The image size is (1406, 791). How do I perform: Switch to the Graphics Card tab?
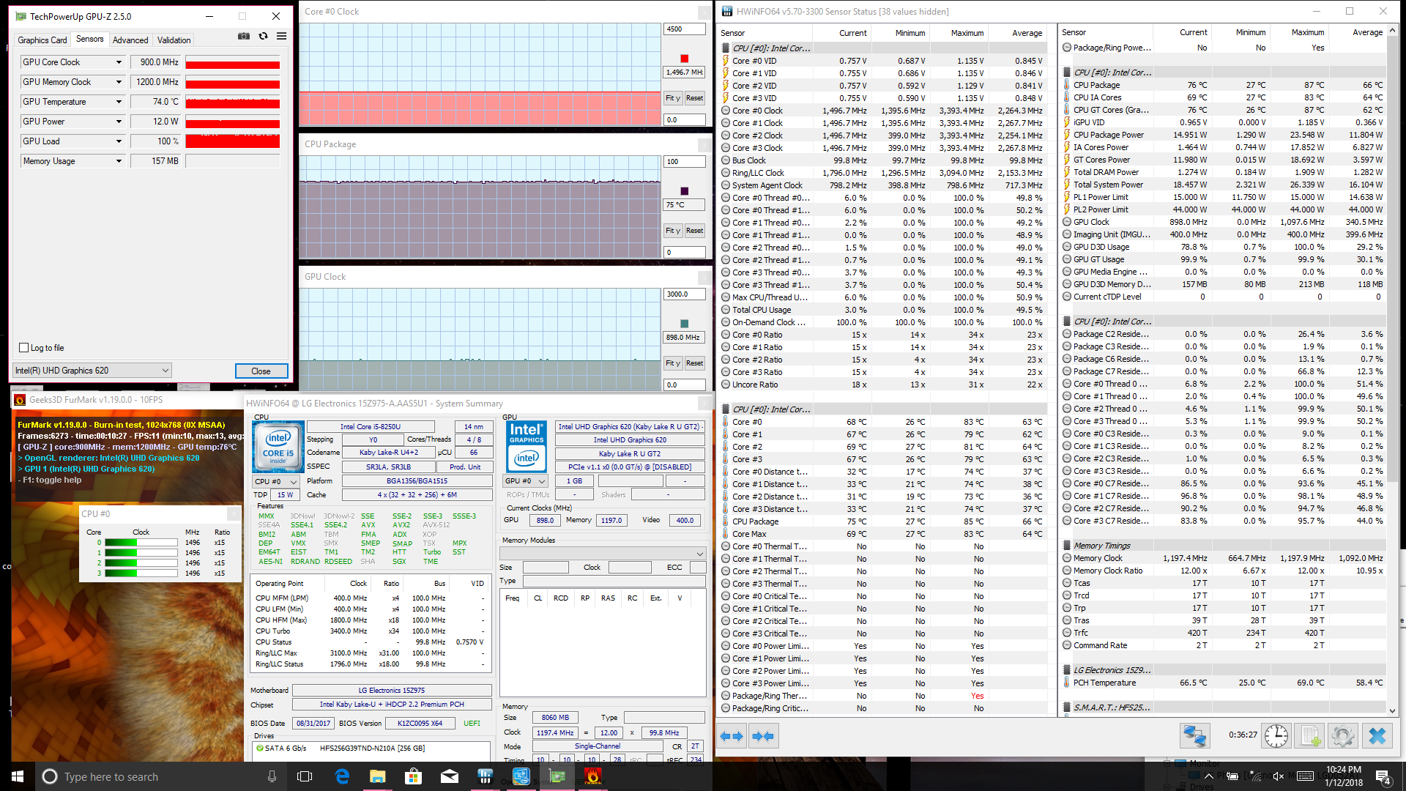point(42,40)
